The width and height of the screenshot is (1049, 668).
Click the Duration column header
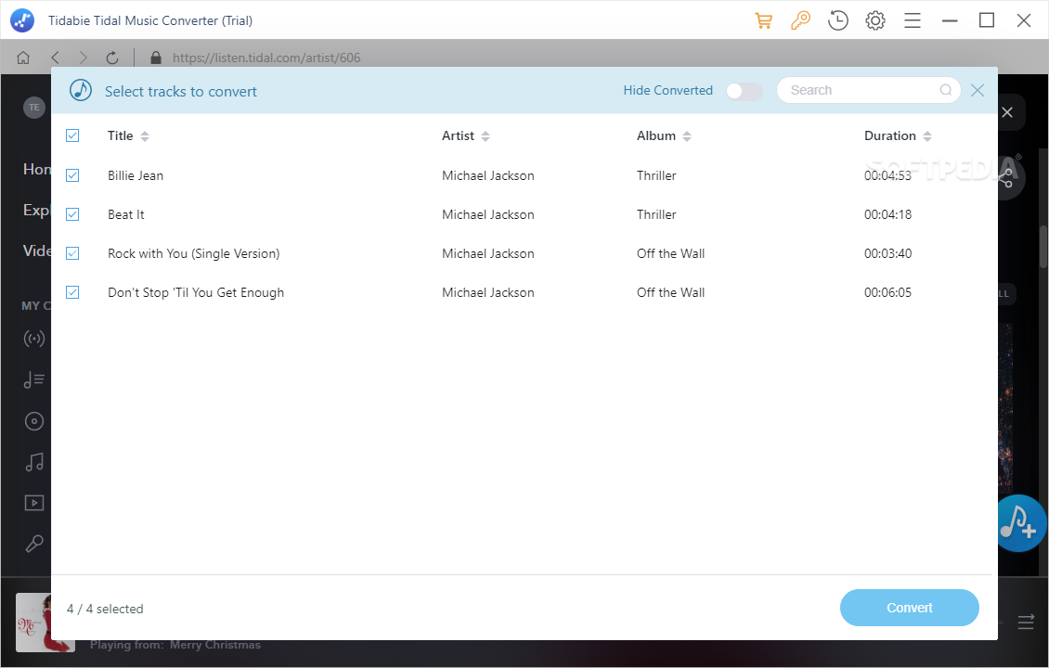click(889, 135)
